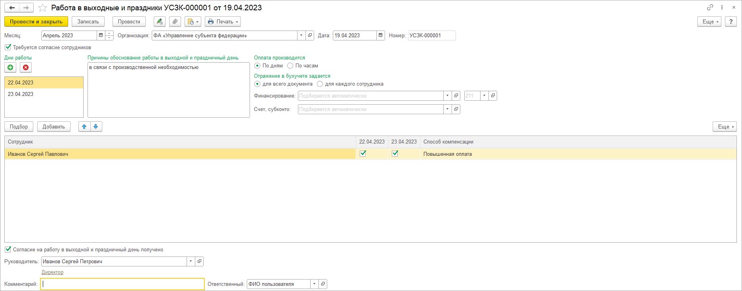Move employee row down arrow
Viewport: 742px width, 291px height.
96,126
